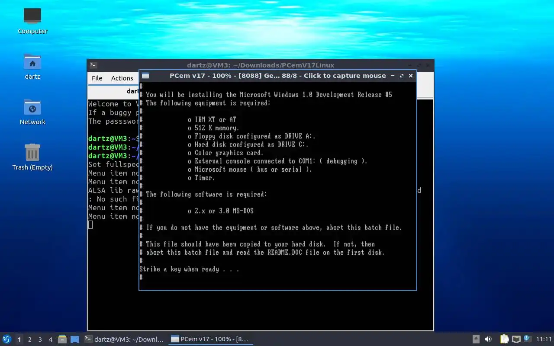Close the PCem v17 window
This screenshot has width=554, height=346.
click(411, 76)
